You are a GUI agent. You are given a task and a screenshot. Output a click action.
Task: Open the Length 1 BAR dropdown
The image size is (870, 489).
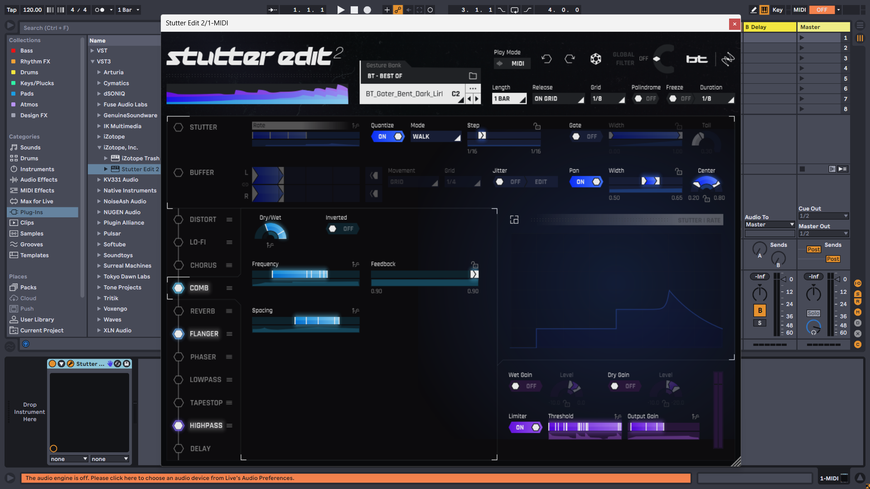(509, 99)
